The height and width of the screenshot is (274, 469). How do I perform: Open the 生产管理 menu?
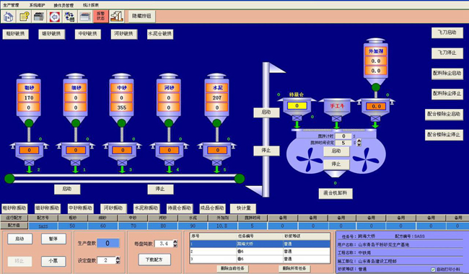(x=11, y=5)
